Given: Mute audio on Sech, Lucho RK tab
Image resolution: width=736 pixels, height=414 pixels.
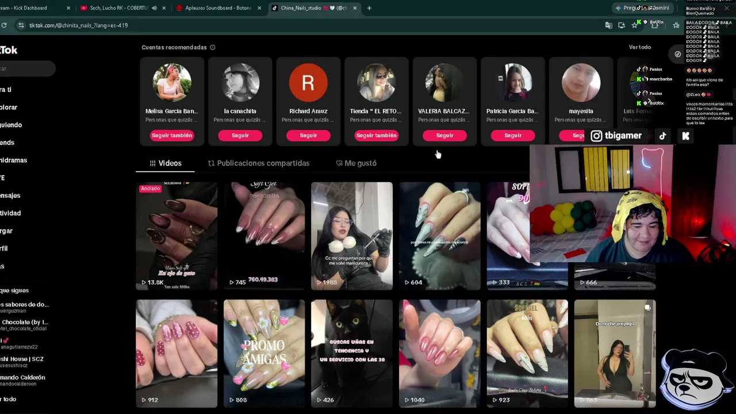Looking at the screenshot, I should point(154,8).
